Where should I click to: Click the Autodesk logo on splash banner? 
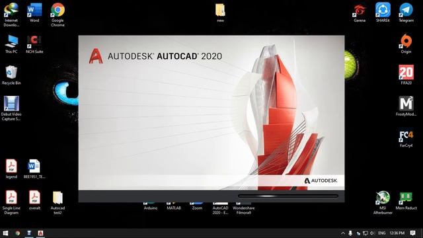[321, 180]
